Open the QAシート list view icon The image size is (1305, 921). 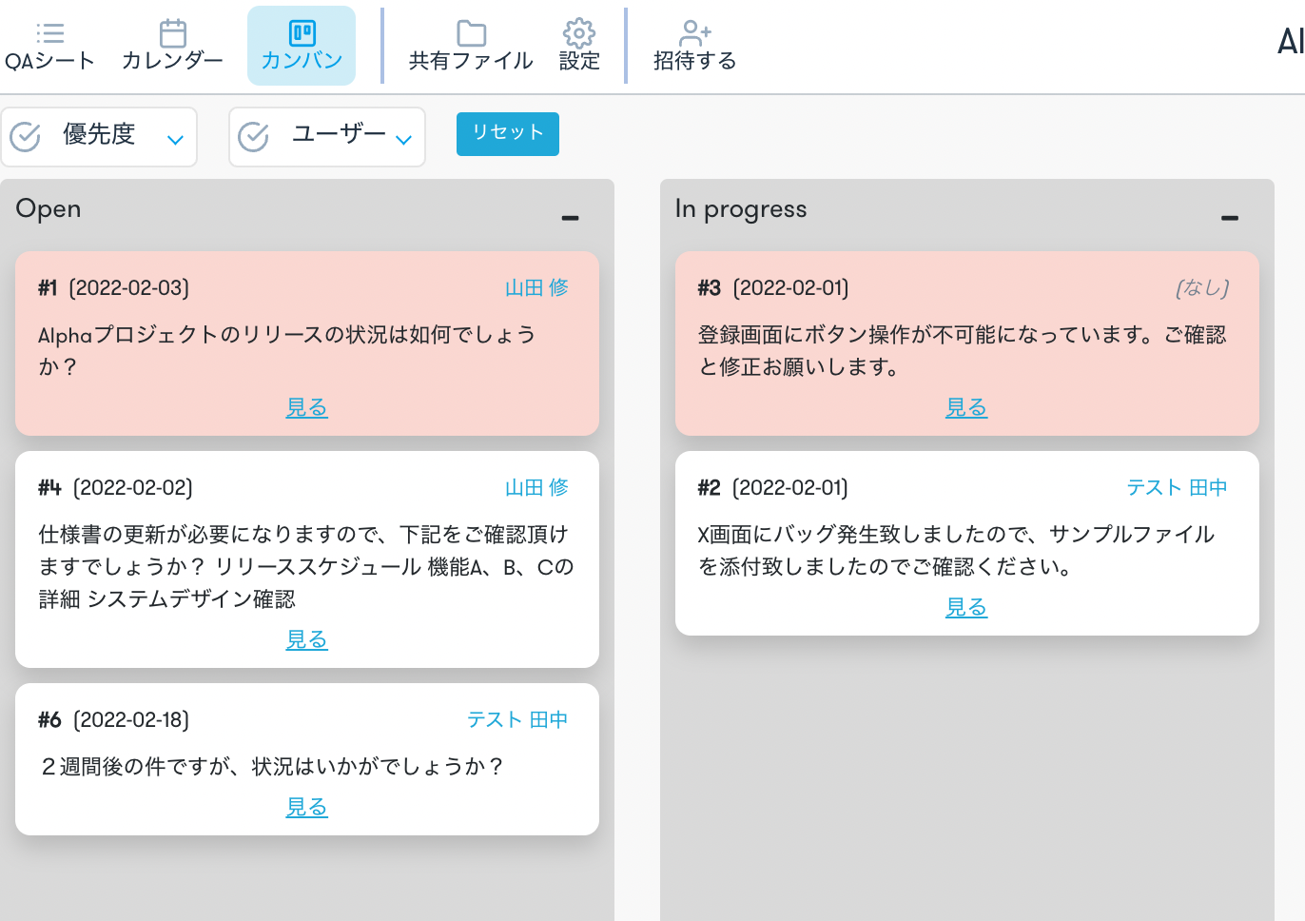tap(49, 33)
